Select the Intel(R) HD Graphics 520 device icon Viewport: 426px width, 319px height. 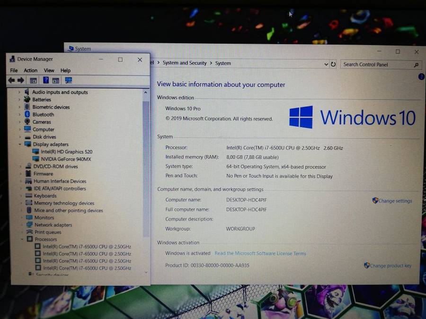point(36,152)
